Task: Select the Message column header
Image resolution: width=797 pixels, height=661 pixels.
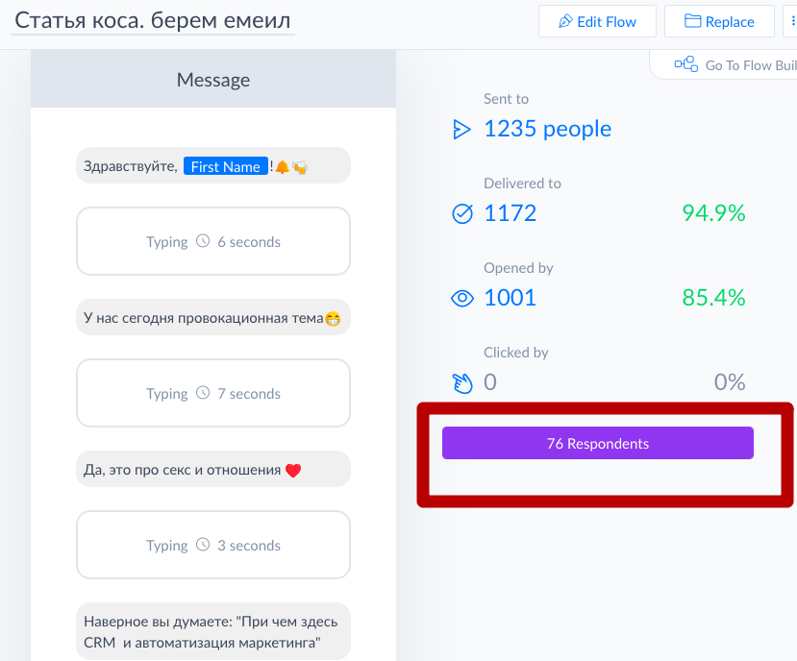Action: (x=213, y=79)
